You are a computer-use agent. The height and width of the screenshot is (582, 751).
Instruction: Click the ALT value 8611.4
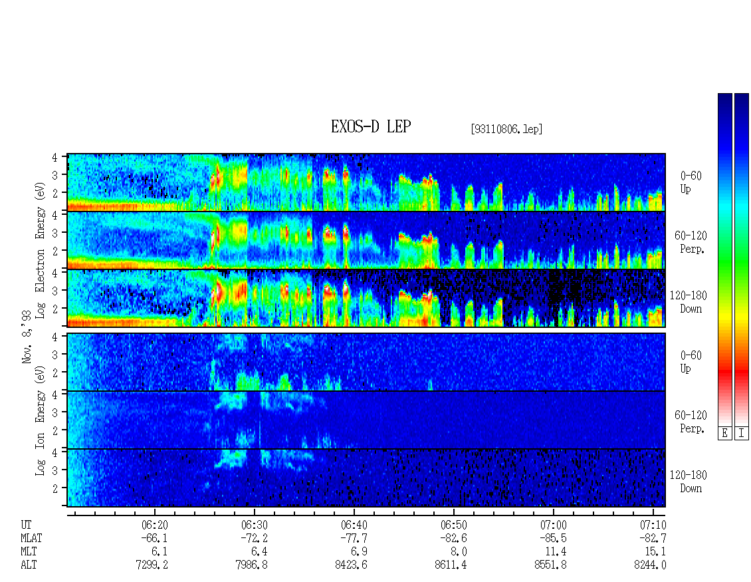coord(451,565)
